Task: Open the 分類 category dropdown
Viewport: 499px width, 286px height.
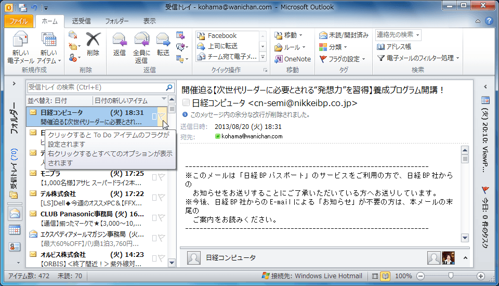Action: tap(333, 47)
